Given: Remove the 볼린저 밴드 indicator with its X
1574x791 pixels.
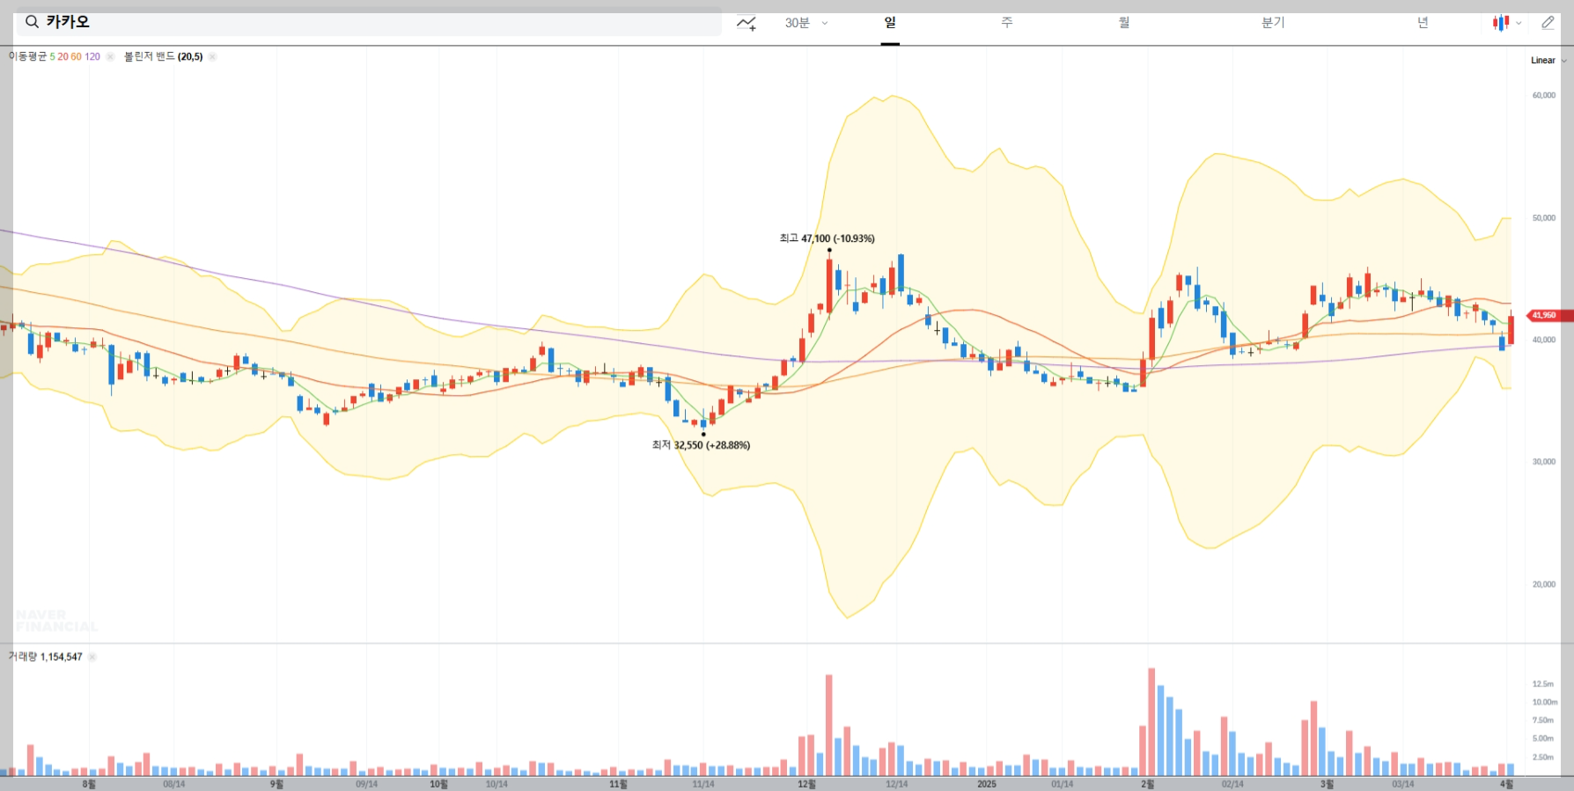Looking at the screenshot, I should tap(212, 56).
